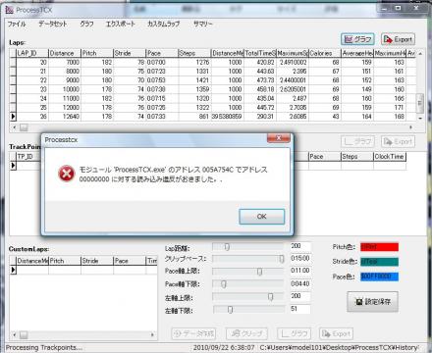Screen dimensions: 432x353
Task: Click the 設定保存 save button
Action: (373, 302)
